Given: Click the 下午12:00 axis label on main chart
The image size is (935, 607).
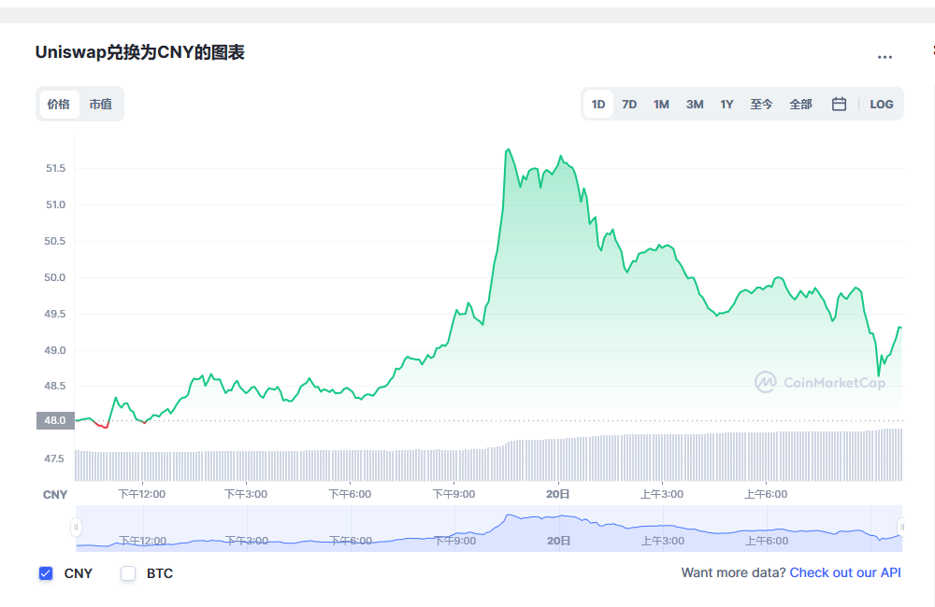Looking at the screenshot, I should 142,494.
